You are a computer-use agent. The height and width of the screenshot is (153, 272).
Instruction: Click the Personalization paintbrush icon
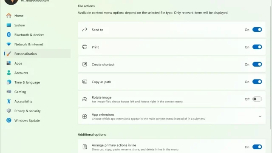8,54
